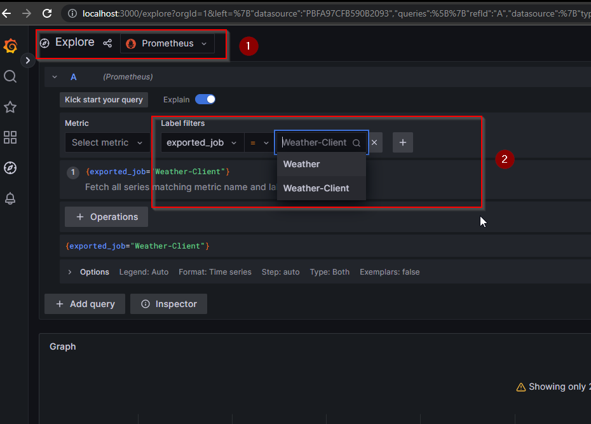The image size is (591, 424).
Task: Click the Weather-Client label value input
Action: coord(321,142)
